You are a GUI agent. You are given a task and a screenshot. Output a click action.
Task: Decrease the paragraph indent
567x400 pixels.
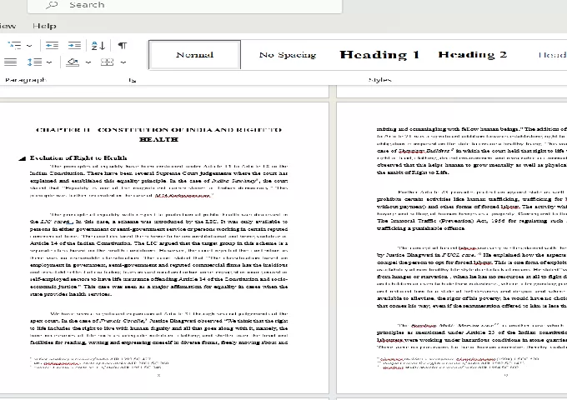click(x=51, y=45)
